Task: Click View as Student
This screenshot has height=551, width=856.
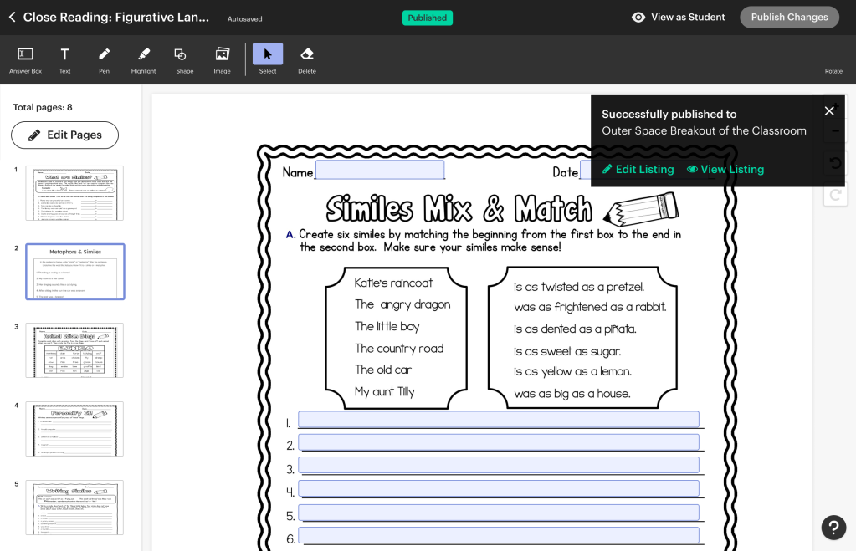Action: click(x=679, y=18)
